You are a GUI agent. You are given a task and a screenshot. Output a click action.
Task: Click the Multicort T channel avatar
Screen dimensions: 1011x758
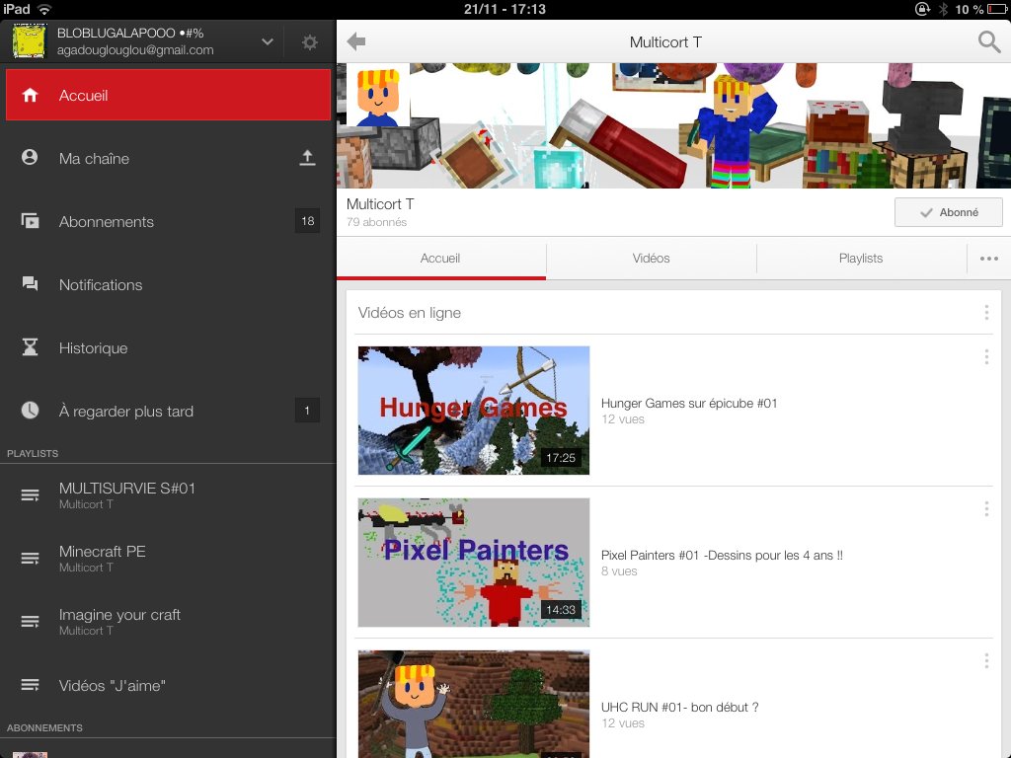point(378,96)
